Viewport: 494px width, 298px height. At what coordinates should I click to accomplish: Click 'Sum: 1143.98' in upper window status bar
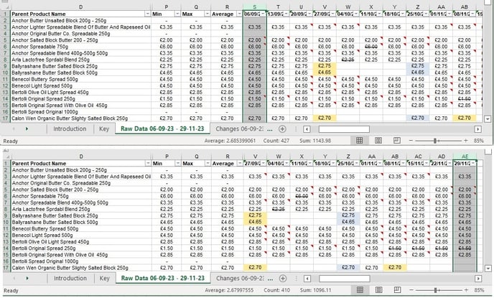(315, 141)
